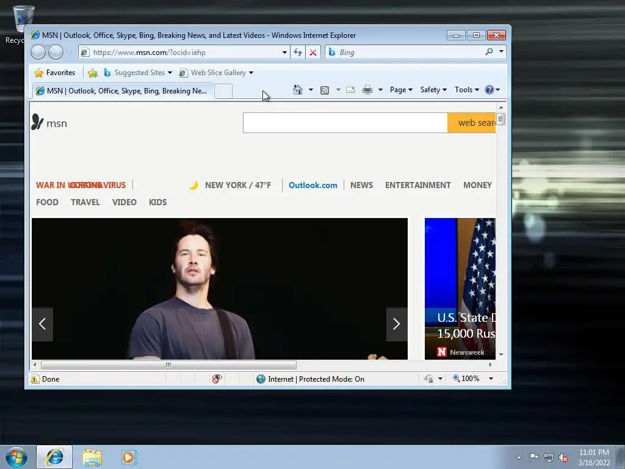
Task: Click the RSS Feeds icon
Action: tap(325, 90)
